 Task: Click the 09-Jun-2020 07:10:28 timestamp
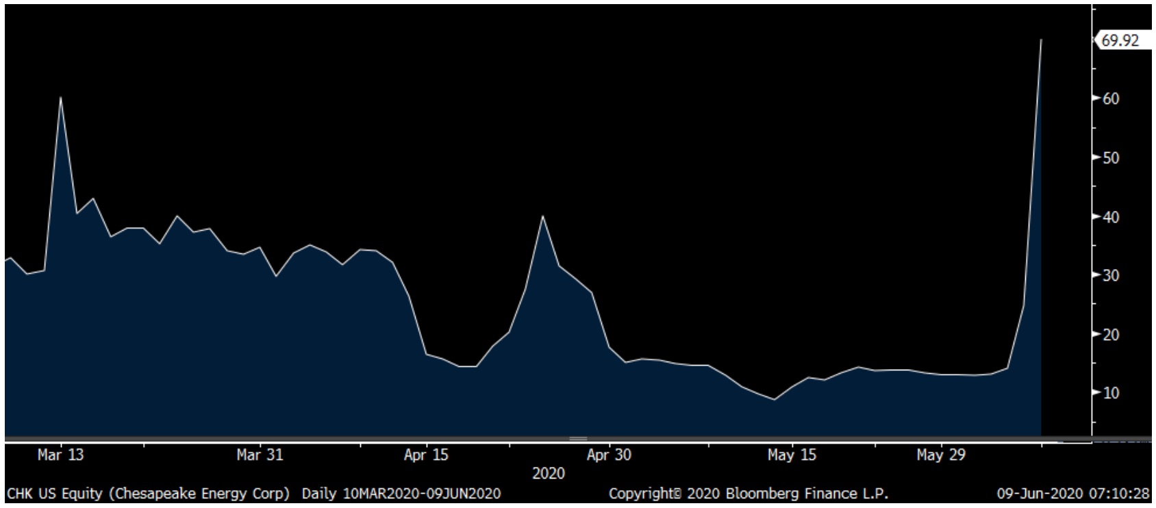1072,494
